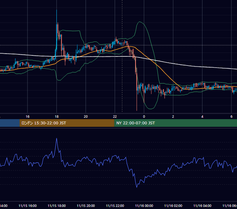This screenshot has height=209, width=237.
Task: Click the upper Bollinger band peak near midnight
Action: [x=139, y=22]
